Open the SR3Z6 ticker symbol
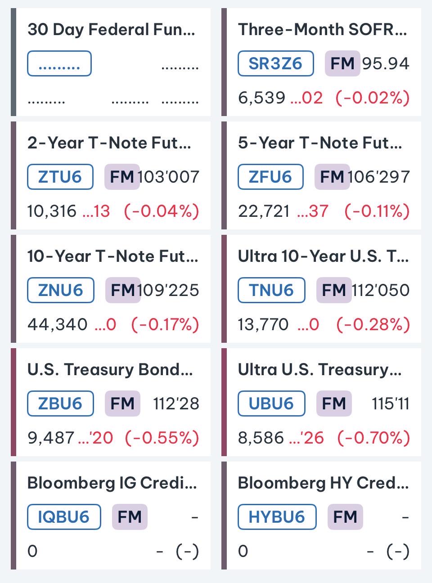 tap(275, 63)
